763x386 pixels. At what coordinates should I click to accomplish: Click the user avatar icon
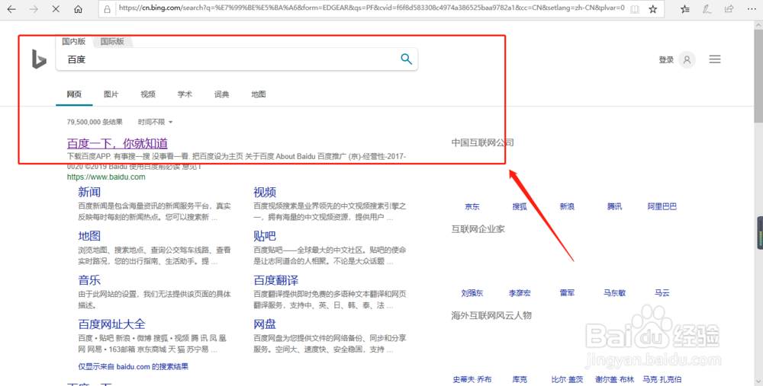click(x=687, y=59)
